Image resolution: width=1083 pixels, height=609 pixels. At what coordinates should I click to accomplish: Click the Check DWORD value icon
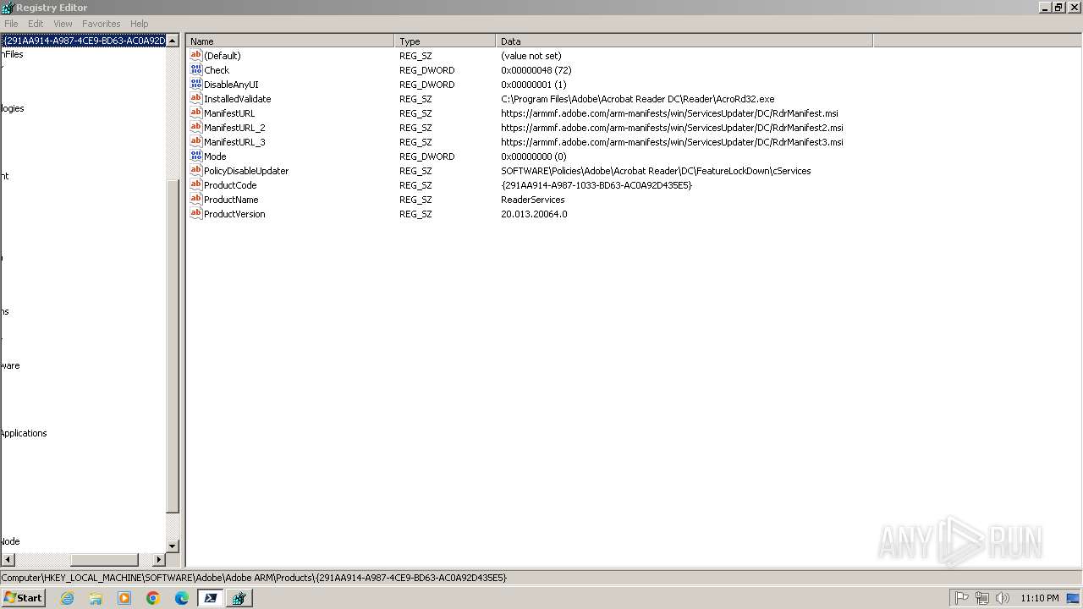coord(196,70)
